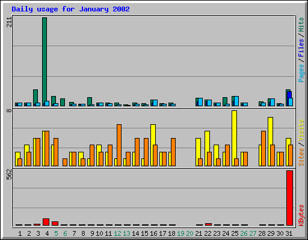Click the orange sites bar for day 12

tap(119, 145)
